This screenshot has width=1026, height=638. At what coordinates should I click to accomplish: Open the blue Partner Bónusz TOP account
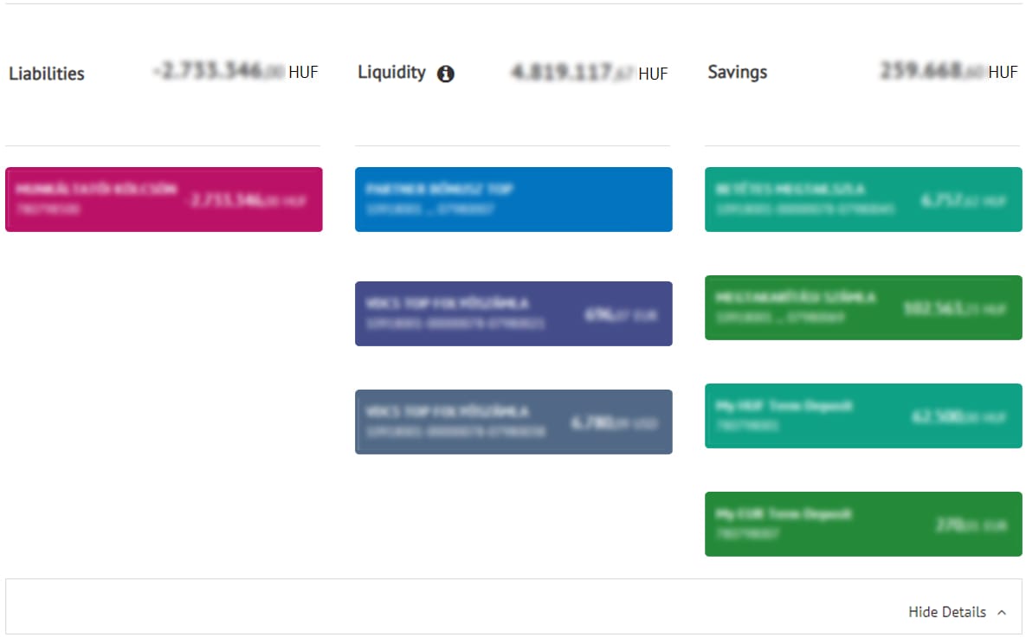coord(513,199)
